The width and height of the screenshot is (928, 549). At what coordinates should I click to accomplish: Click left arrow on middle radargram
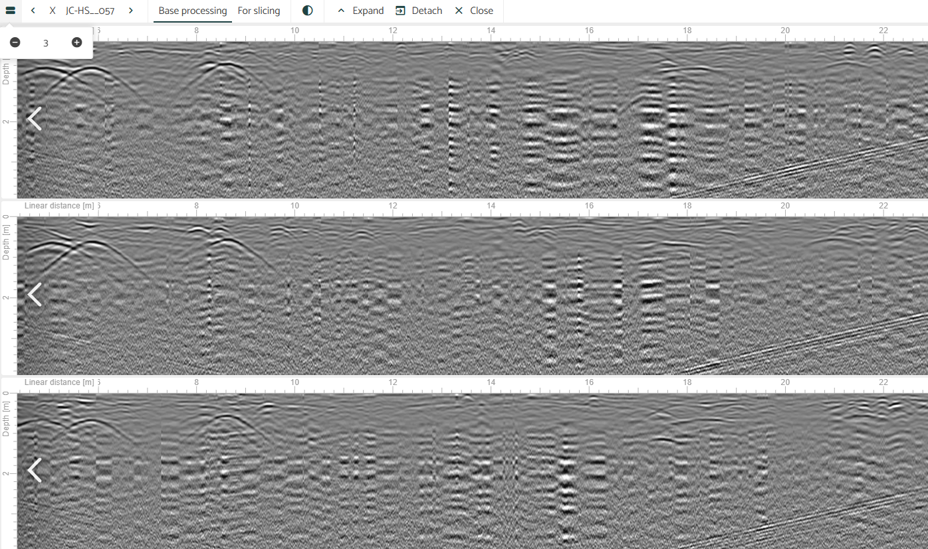(35, 294)
